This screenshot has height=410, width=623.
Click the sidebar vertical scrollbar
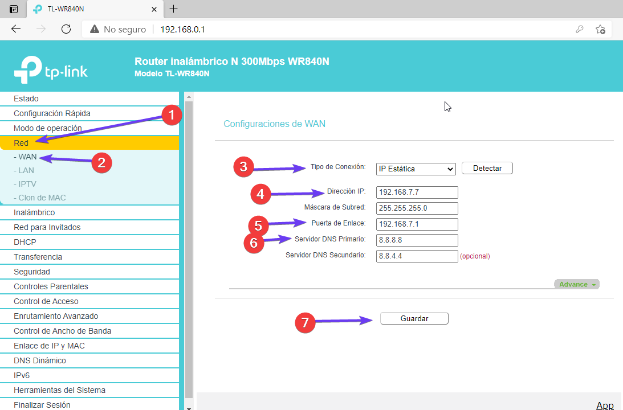coord(189,251)
